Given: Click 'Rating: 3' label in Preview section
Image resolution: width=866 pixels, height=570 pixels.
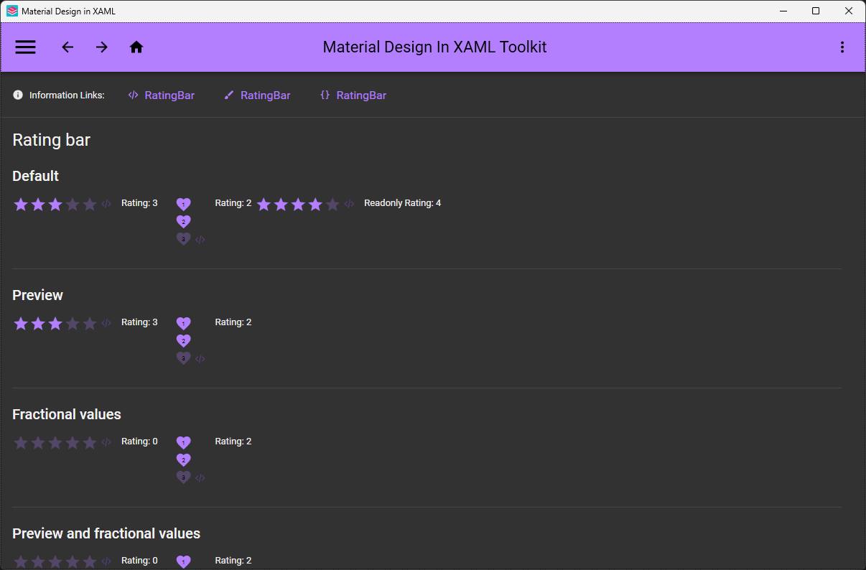Looking at the screenshot, I should coord(139,322).
